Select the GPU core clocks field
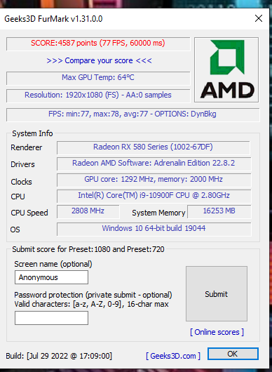 tap(154, 180)
